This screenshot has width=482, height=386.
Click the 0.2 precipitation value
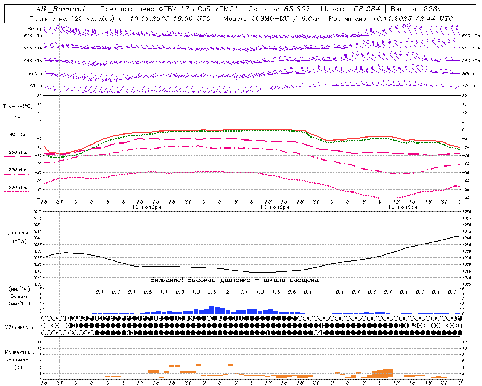[116, 292]
